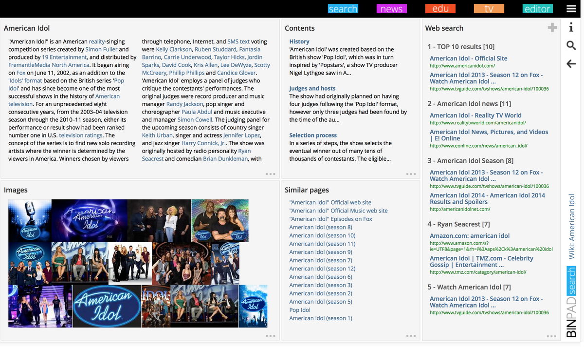Select the American Idol news group heading
The width and height of the screenshot is (584, 347).
469,104
